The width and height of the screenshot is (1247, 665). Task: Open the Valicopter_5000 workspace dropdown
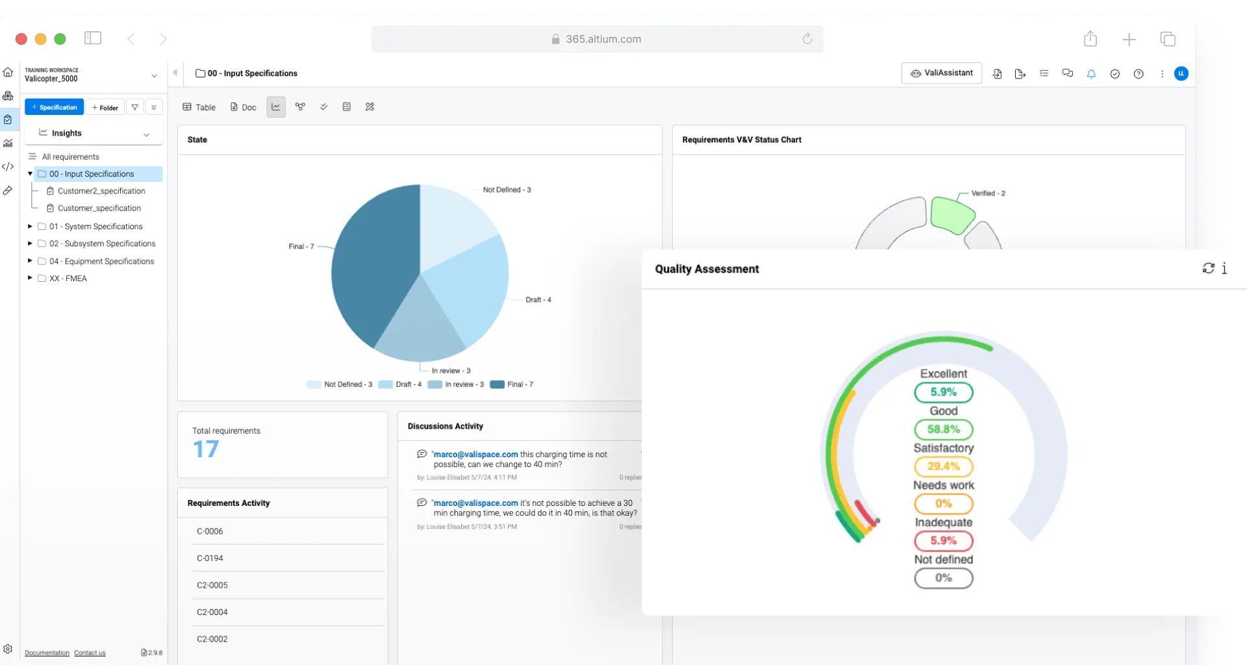(154, 75)
